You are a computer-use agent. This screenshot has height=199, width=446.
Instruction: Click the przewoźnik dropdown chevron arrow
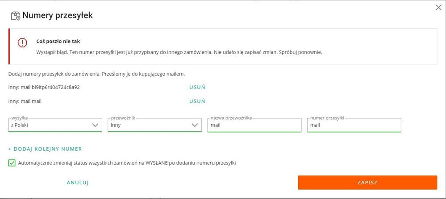(195, 125)
